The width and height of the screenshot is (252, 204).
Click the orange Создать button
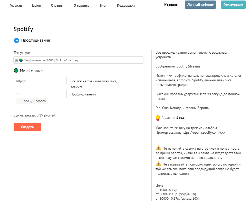tap(27, 127)
